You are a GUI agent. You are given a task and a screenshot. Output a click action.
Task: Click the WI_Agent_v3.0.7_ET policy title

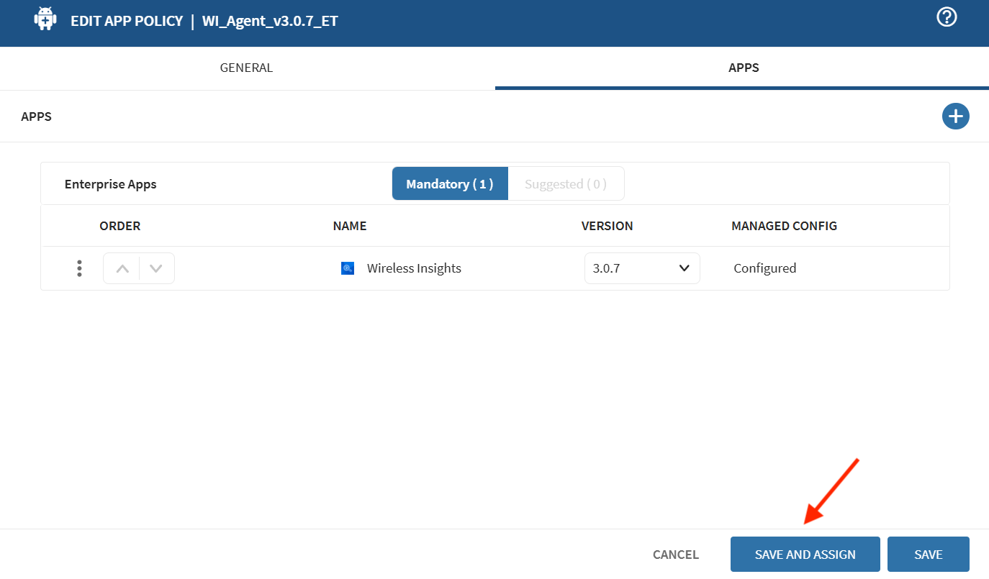270,21
